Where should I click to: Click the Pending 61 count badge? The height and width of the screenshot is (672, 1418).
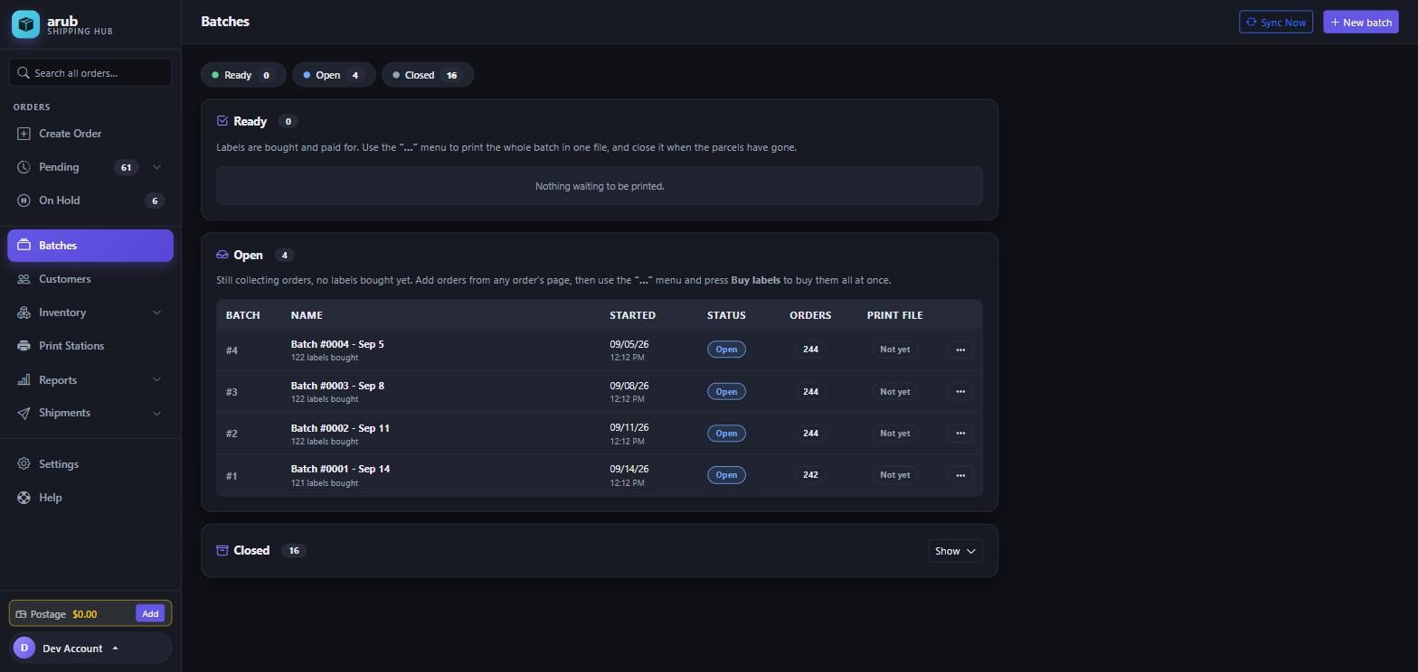(x=126, y=167)
